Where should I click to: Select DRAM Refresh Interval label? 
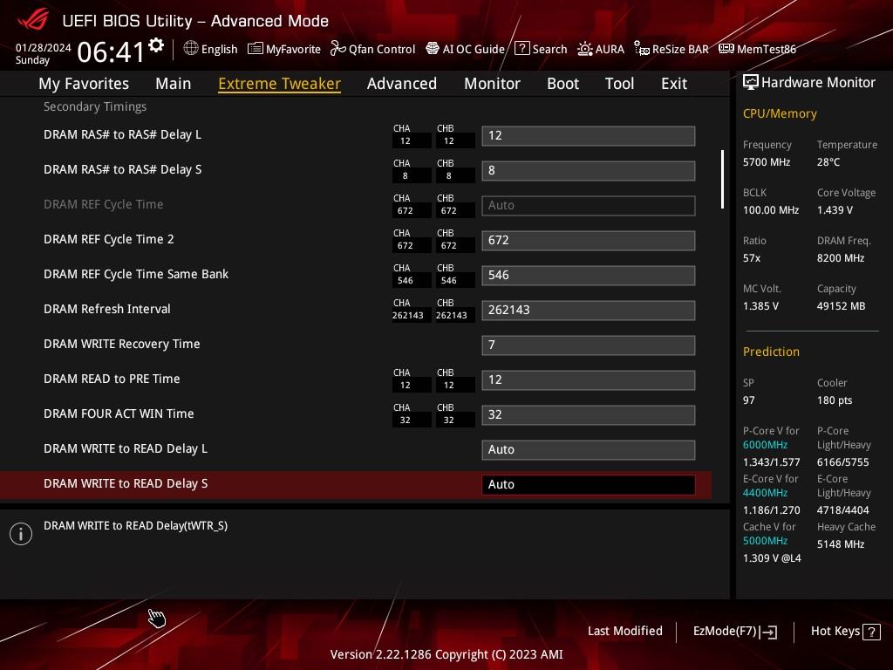click(x=107, y=309)
